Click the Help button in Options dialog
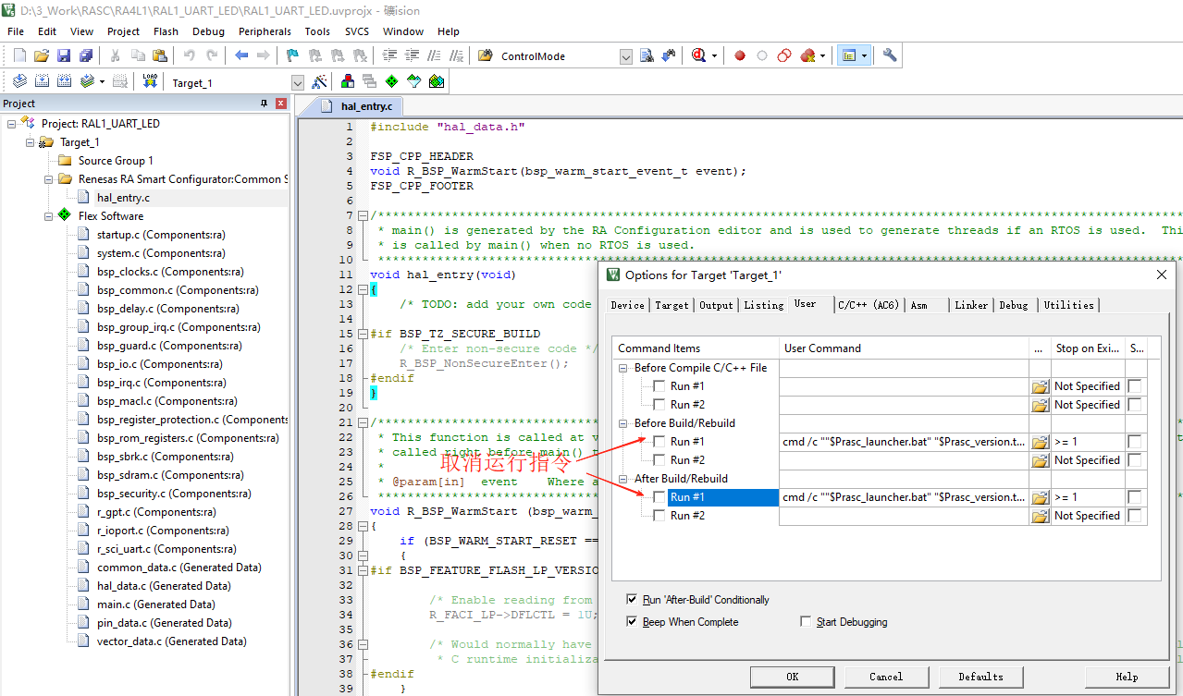The width and height of the screenshot is (1183, 696). tap(1127, 677)
